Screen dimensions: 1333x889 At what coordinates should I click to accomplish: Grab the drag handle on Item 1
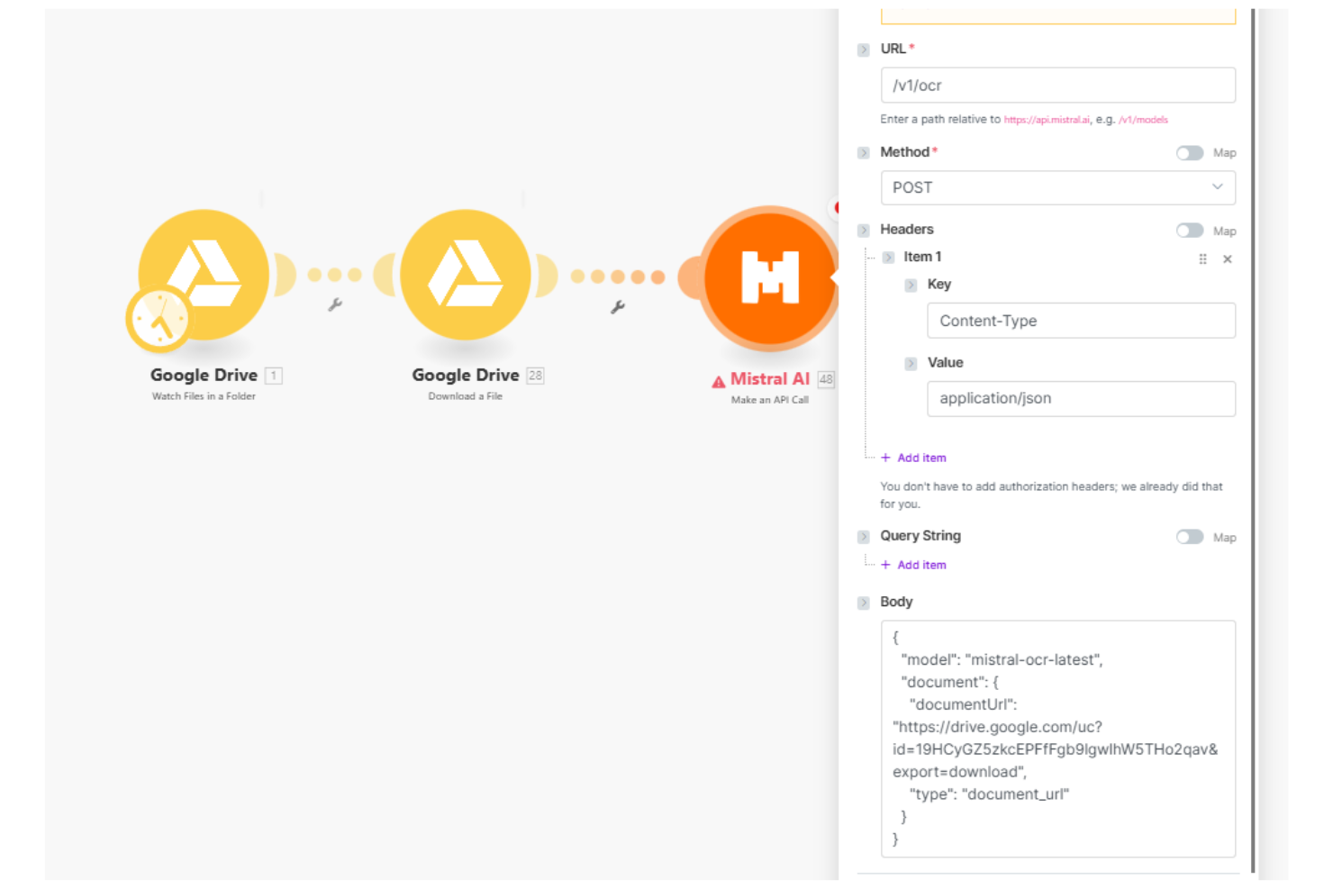[x=1202, y=259]
